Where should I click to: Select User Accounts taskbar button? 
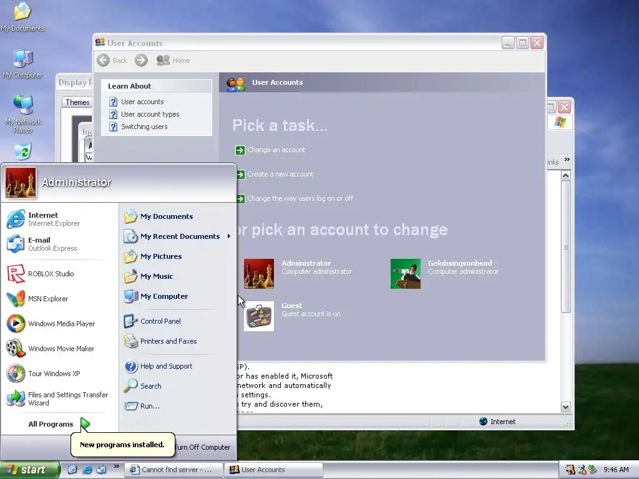coord(274,470)
